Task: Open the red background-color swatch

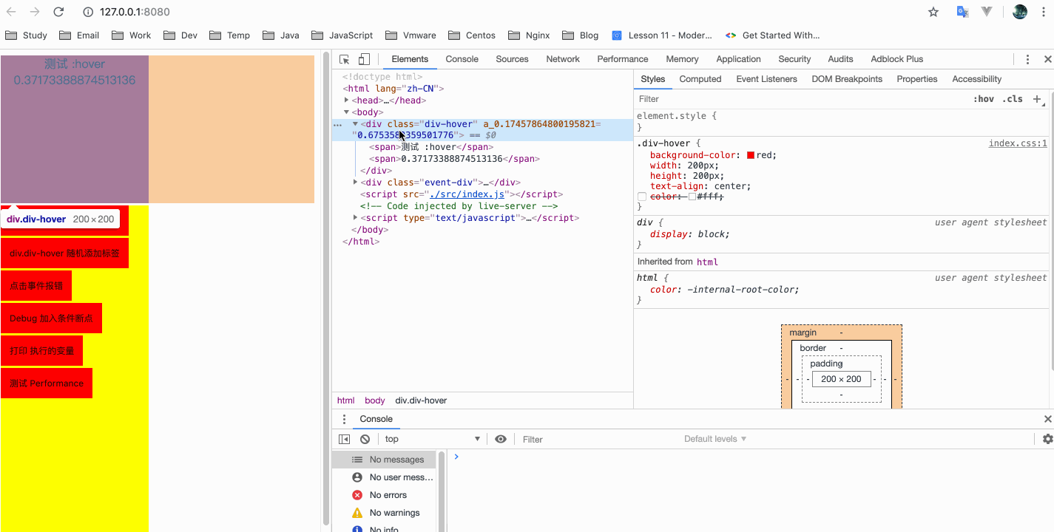Action: point(751,155)
